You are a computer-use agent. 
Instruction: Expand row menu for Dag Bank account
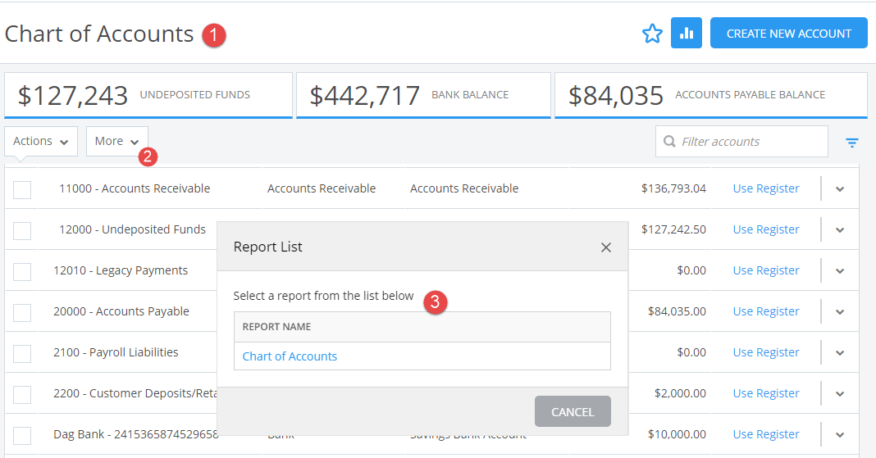tap(840, 434)
